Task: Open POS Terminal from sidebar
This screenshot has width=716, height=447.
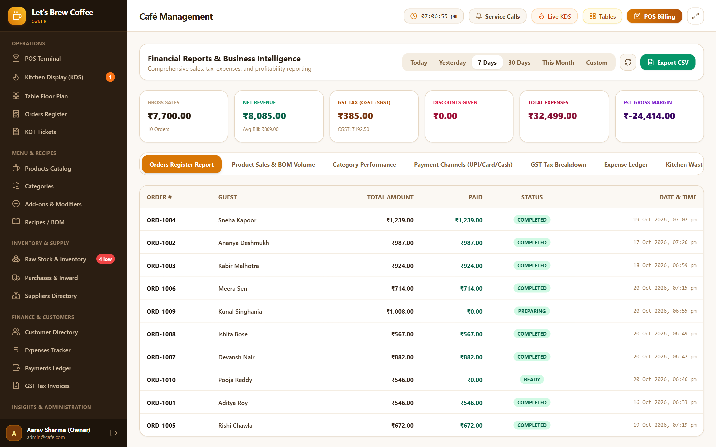Action: tap(63, 58)
